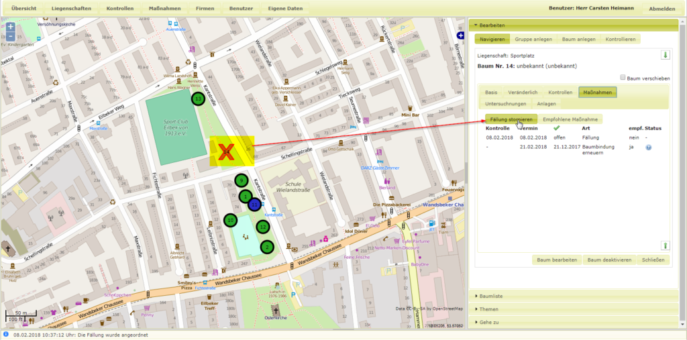This screenshot has width=687, height=340.
Task: Click Abmelden to log out
Action: pos(662,9)
